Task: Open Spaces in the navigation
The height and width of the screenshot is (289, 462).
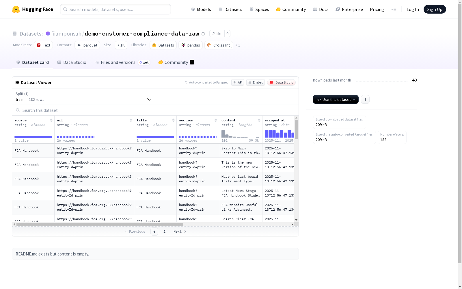Action: pyautogui.click(x=259, y=9)
